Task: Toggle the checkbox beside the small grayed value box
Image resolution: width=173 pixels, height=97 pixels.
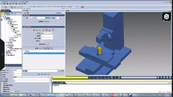Action: (35, 41)
